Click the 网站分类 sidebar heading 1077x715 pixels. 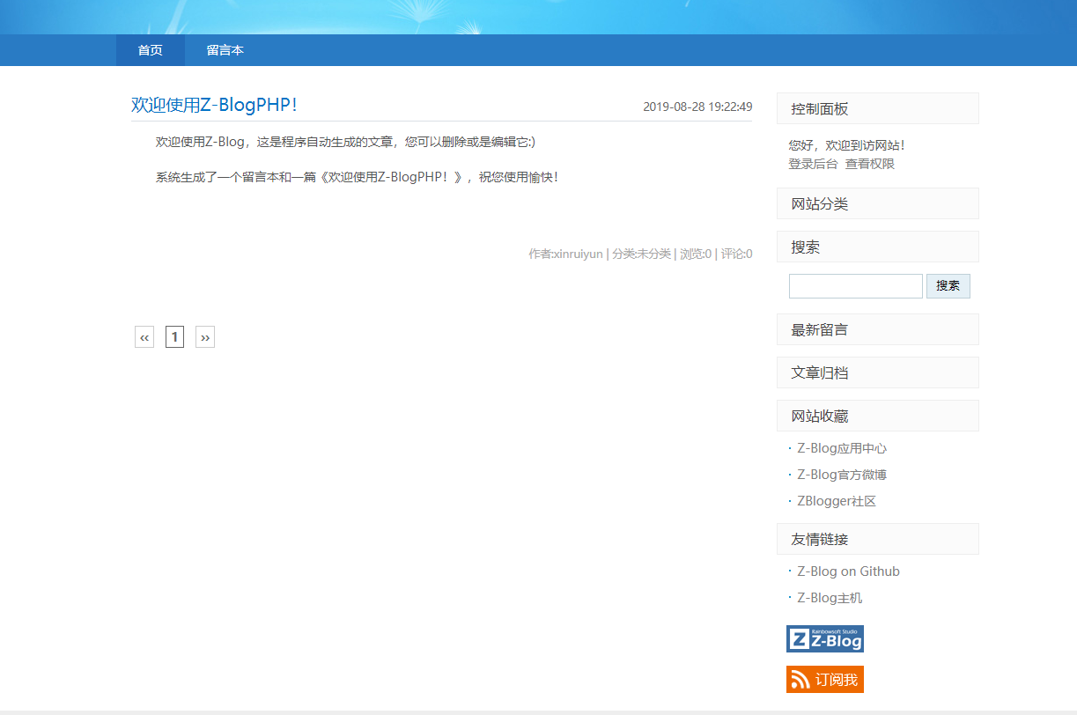[x=878, y=203]
